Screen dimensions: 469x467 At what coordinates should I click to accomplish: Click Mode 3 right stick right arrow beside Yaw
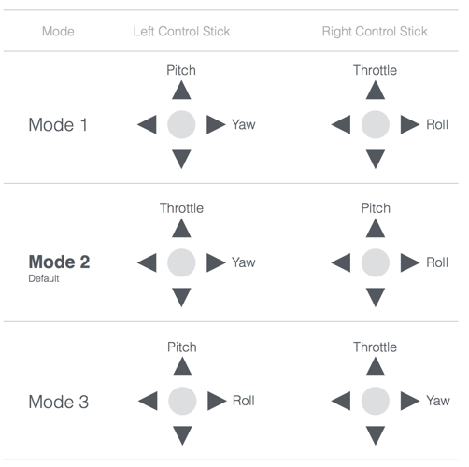[410, 401]
